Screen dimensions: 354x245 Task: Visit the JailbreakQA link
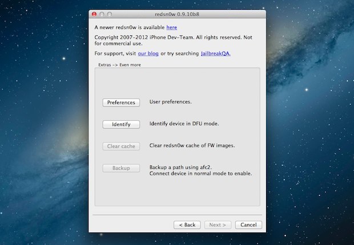pos(216,54)
